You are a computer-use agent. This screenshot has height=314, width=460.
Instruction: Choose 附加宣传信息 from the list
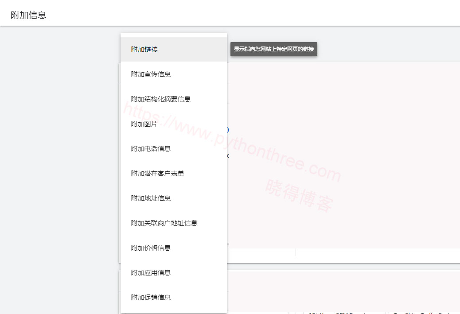click(173, 74)
